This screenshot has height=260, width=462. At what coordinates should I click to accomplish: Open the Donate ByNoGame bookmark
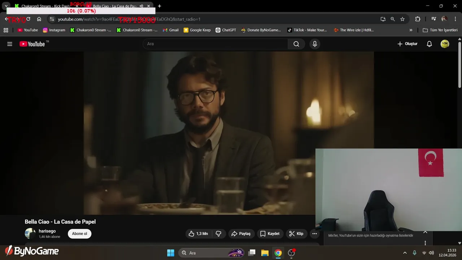tap(261, 30)
